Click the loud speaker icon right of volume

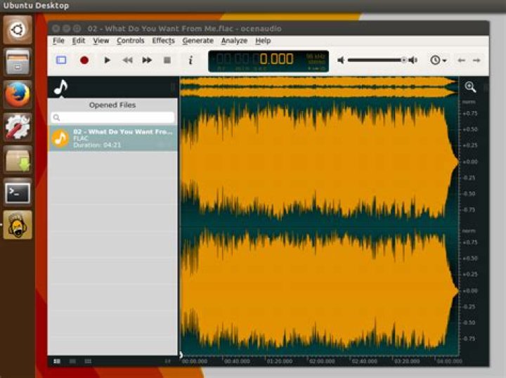413,60
